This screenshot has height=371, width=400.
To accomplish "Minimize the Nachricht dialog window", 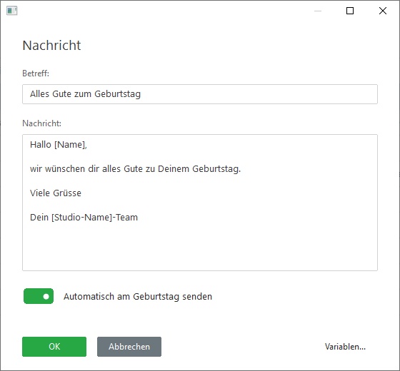I will (318, 11).
